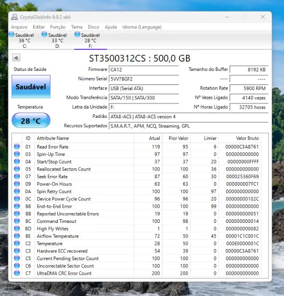Click the serial number field 5VV7BGF2
The image size is (284, 296).
pos(144,79)
